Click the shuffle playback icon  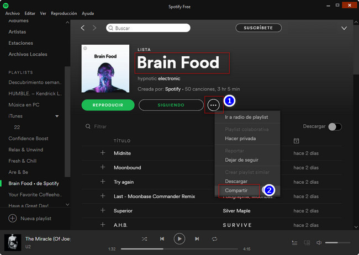[x=145, y=239]
